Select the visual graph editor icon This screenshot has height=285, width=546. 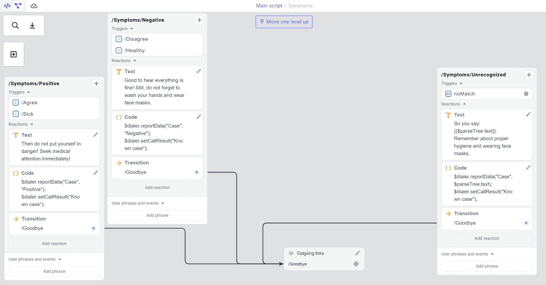18,6
